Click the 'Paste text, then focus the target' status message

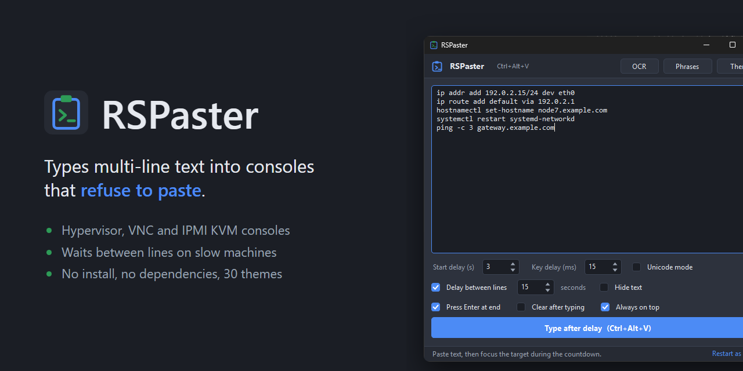[x=517, y=354]
